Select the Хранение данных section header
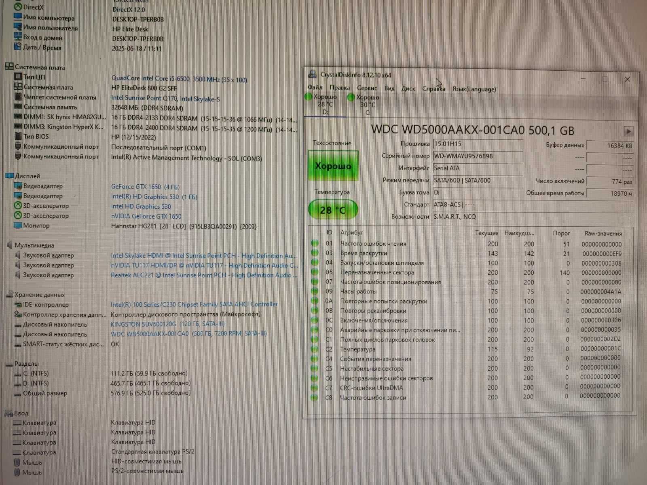Screen dimensions: 647x485 [x=40, y=295]
